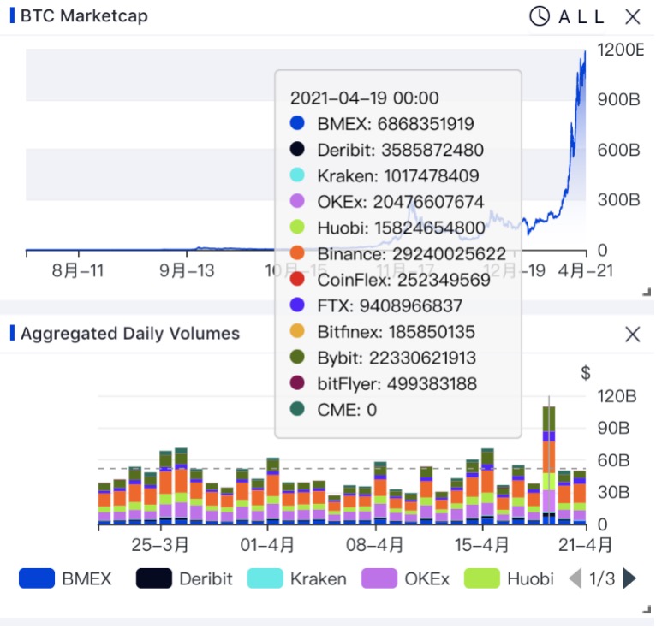
Task: Click the 120B volume axis value
Action: point(617,396)
